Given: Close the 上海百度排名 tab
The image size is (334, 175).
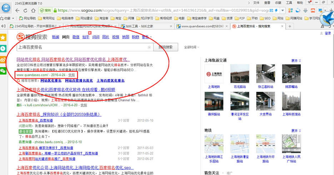Looking at the screenshot, I should [282, 26].
